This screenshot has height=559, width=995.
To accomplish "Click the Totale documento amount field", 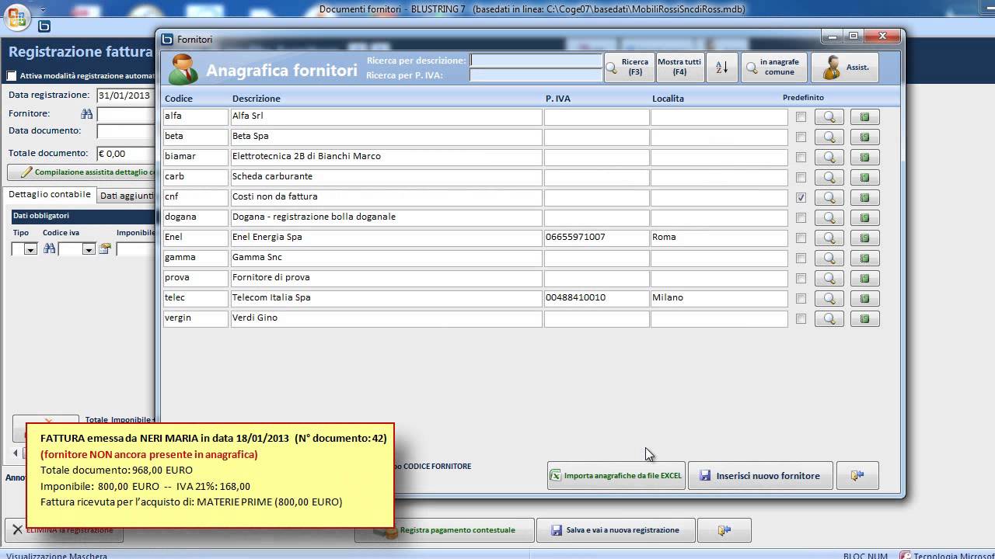I will pyautogui.click(x=126, y=154).
